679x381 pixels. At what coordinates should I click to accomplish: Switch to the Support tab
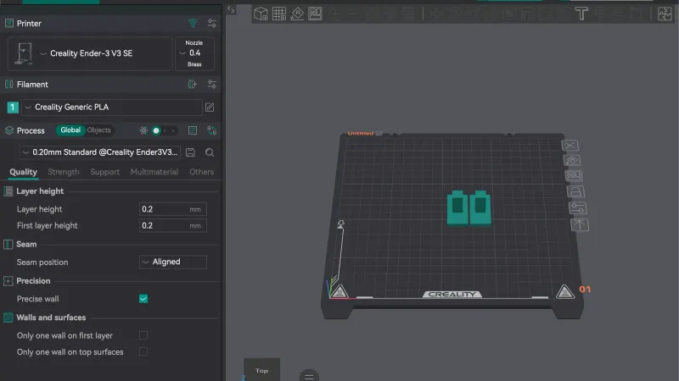pos(104,172)
